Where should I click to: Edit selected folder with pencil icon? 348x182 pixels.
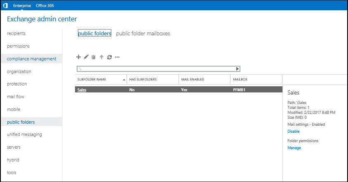tap(86, 57)
